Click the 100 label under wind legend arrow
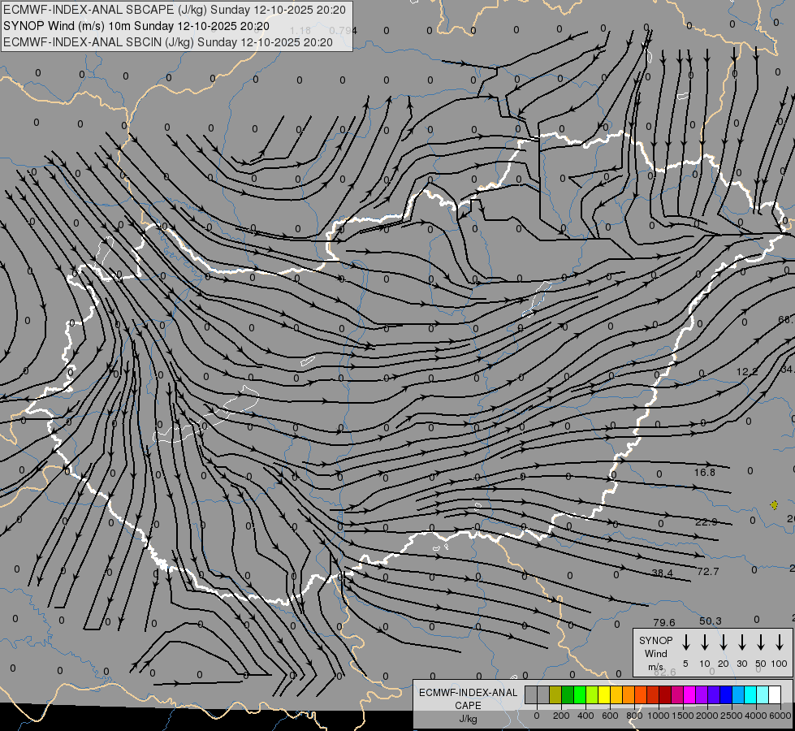Image resolution: width=795 pixels, height=731 pixels. 780,664
